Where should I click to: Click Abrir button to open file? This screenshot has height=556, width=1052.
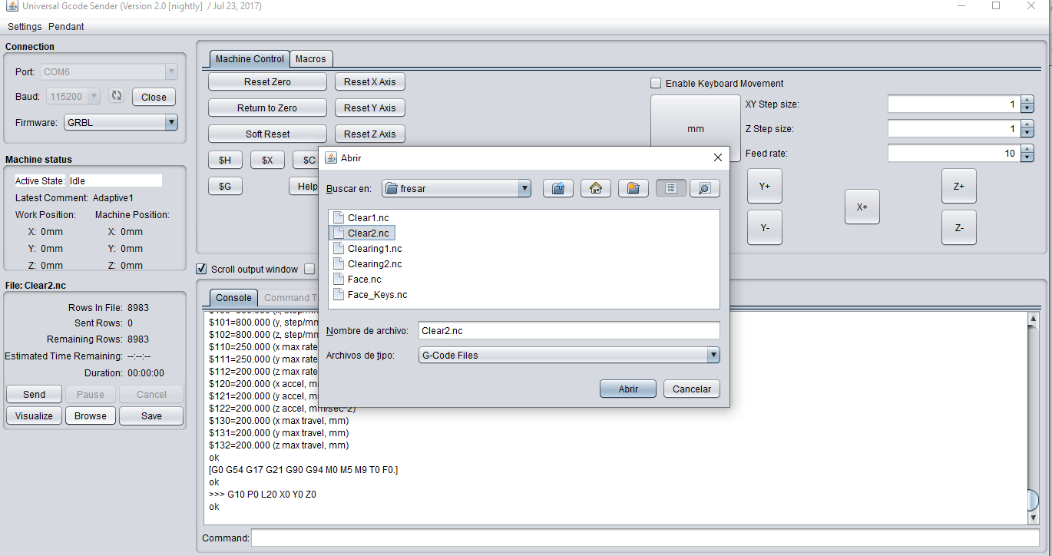coord(628,389)
